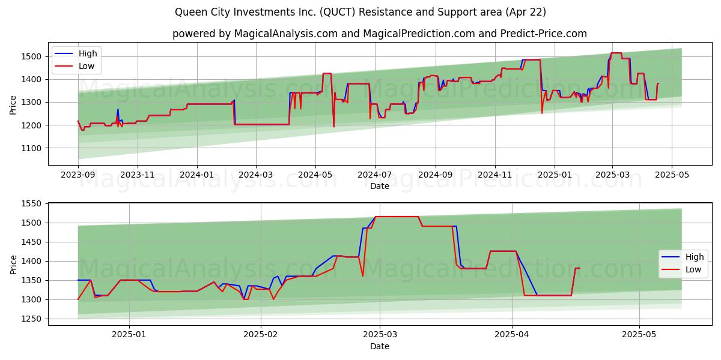
Task: Click 'High' in the top chart legend
Action: tap(88, 53)
